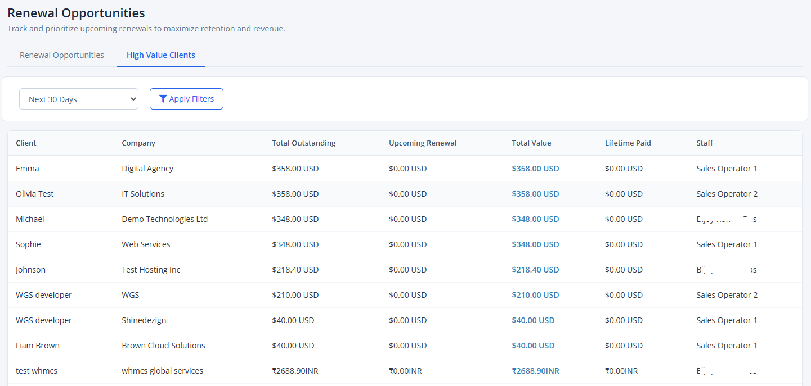Open the Next 30 Days dropdown
Image resolution: width=811 pixels, height=386 pixels.
coord(79,99)
